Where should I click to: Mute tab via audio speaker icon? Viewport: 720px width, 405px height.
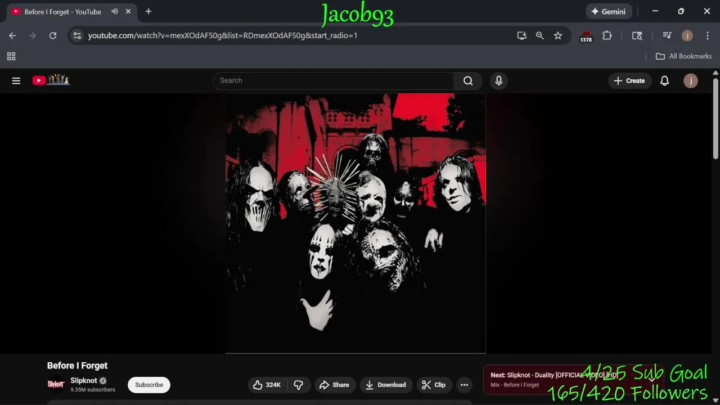tap(115, 11)
